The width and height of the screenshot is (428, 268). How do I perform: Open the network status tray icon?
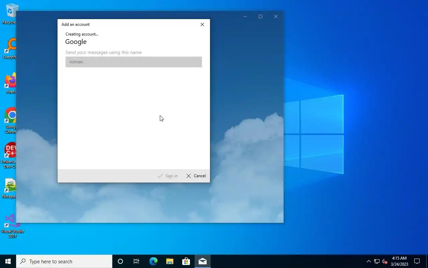pos(377,261)
